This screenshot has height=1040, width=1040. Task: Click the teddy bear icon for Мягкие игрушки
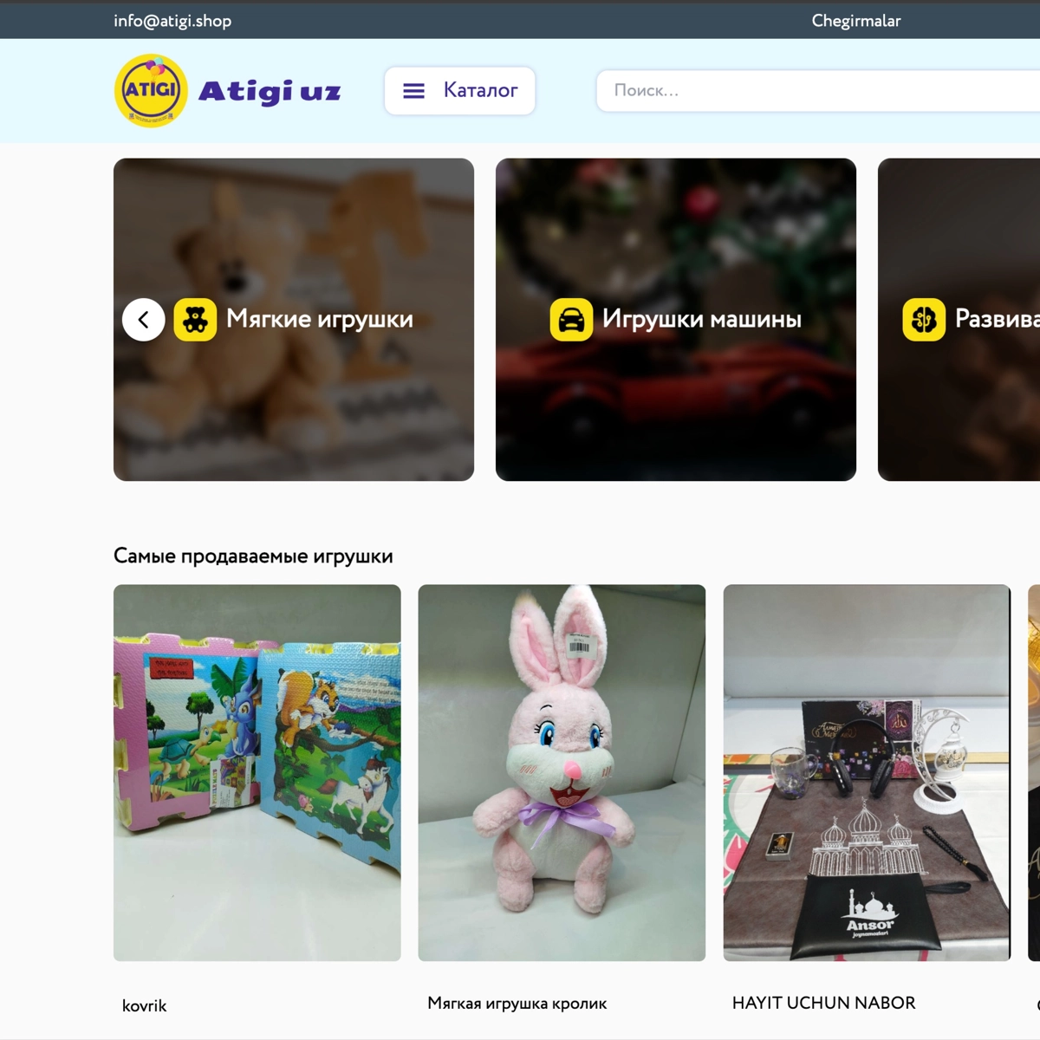[195, 320]
